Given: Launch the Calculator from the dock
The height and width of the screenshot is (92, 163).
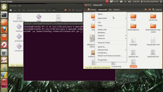Looking at the screenshot, I should tap(4, 52).
